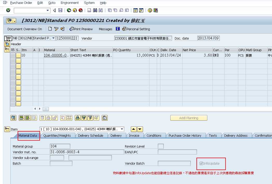Click the First Page icon
272x184 pixels.
tap(110, 10)
